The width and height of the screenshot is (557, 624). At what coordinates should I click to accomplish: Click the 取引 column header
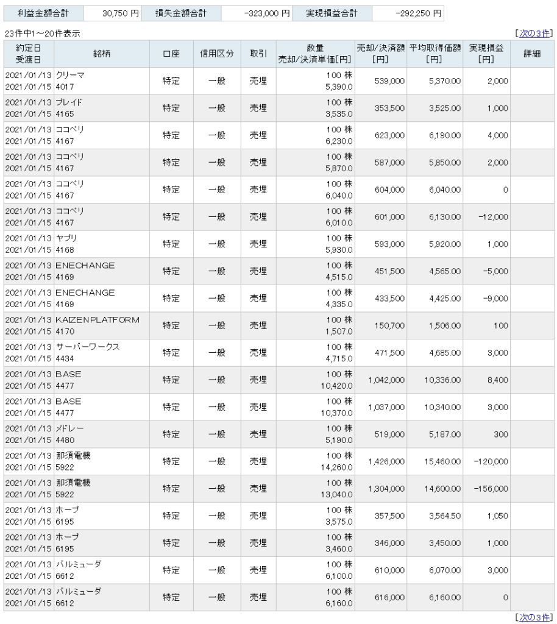pyautogui.click(x=258, y=54)
